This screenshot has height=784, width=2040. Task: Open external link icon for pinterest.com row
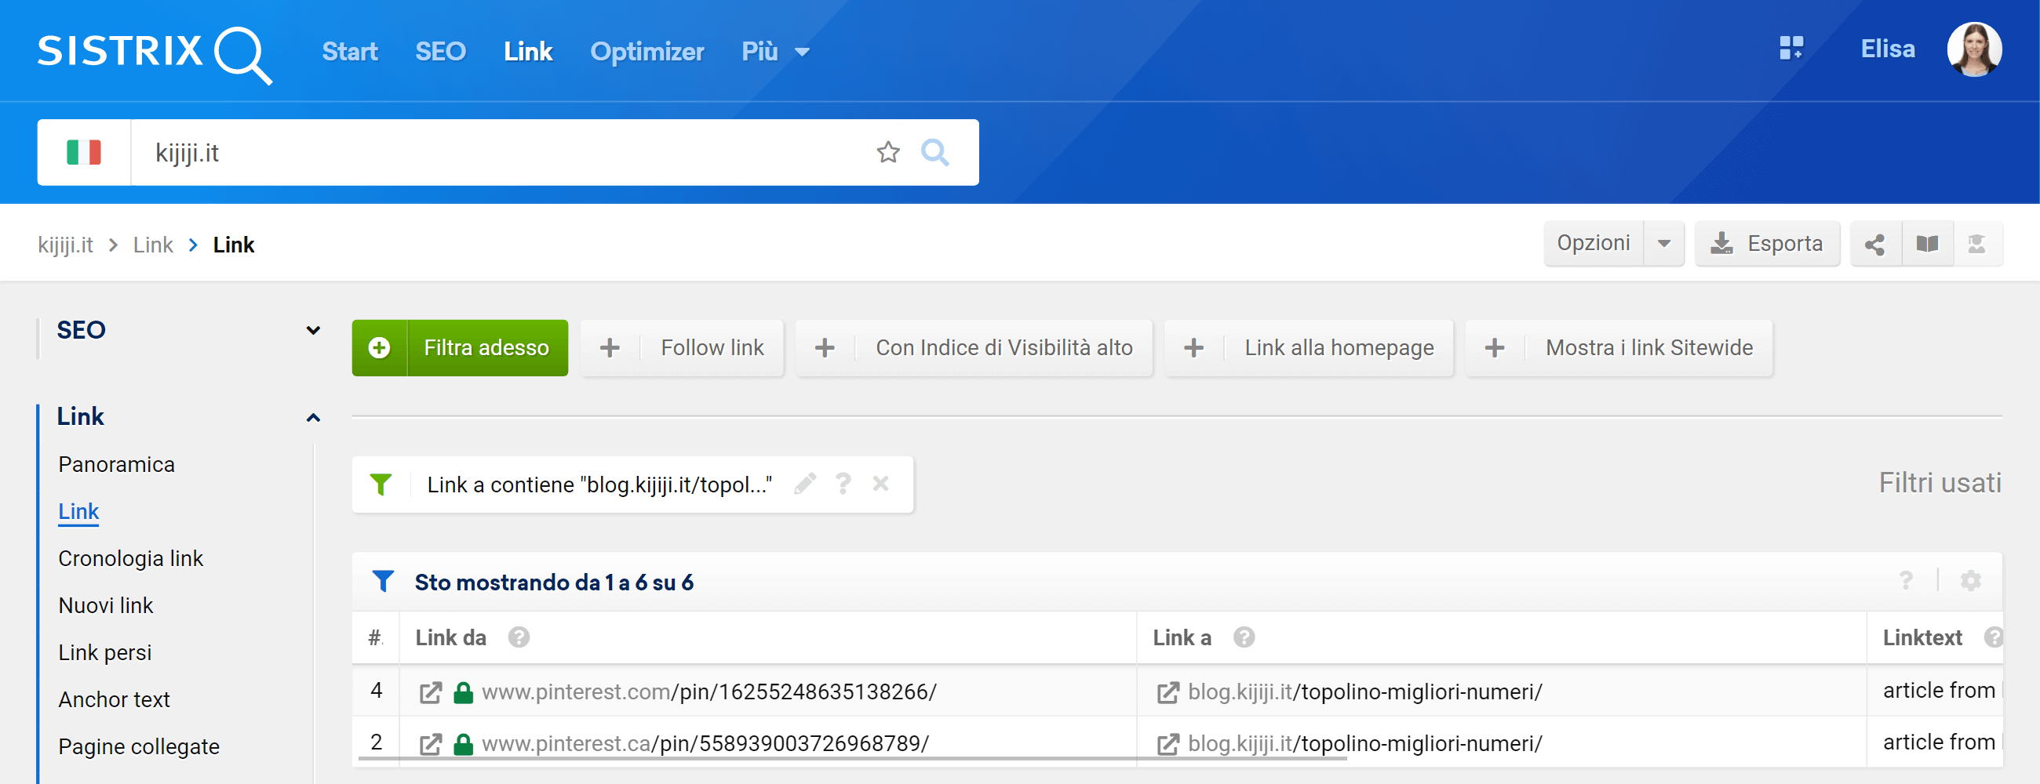pos(430,693)
